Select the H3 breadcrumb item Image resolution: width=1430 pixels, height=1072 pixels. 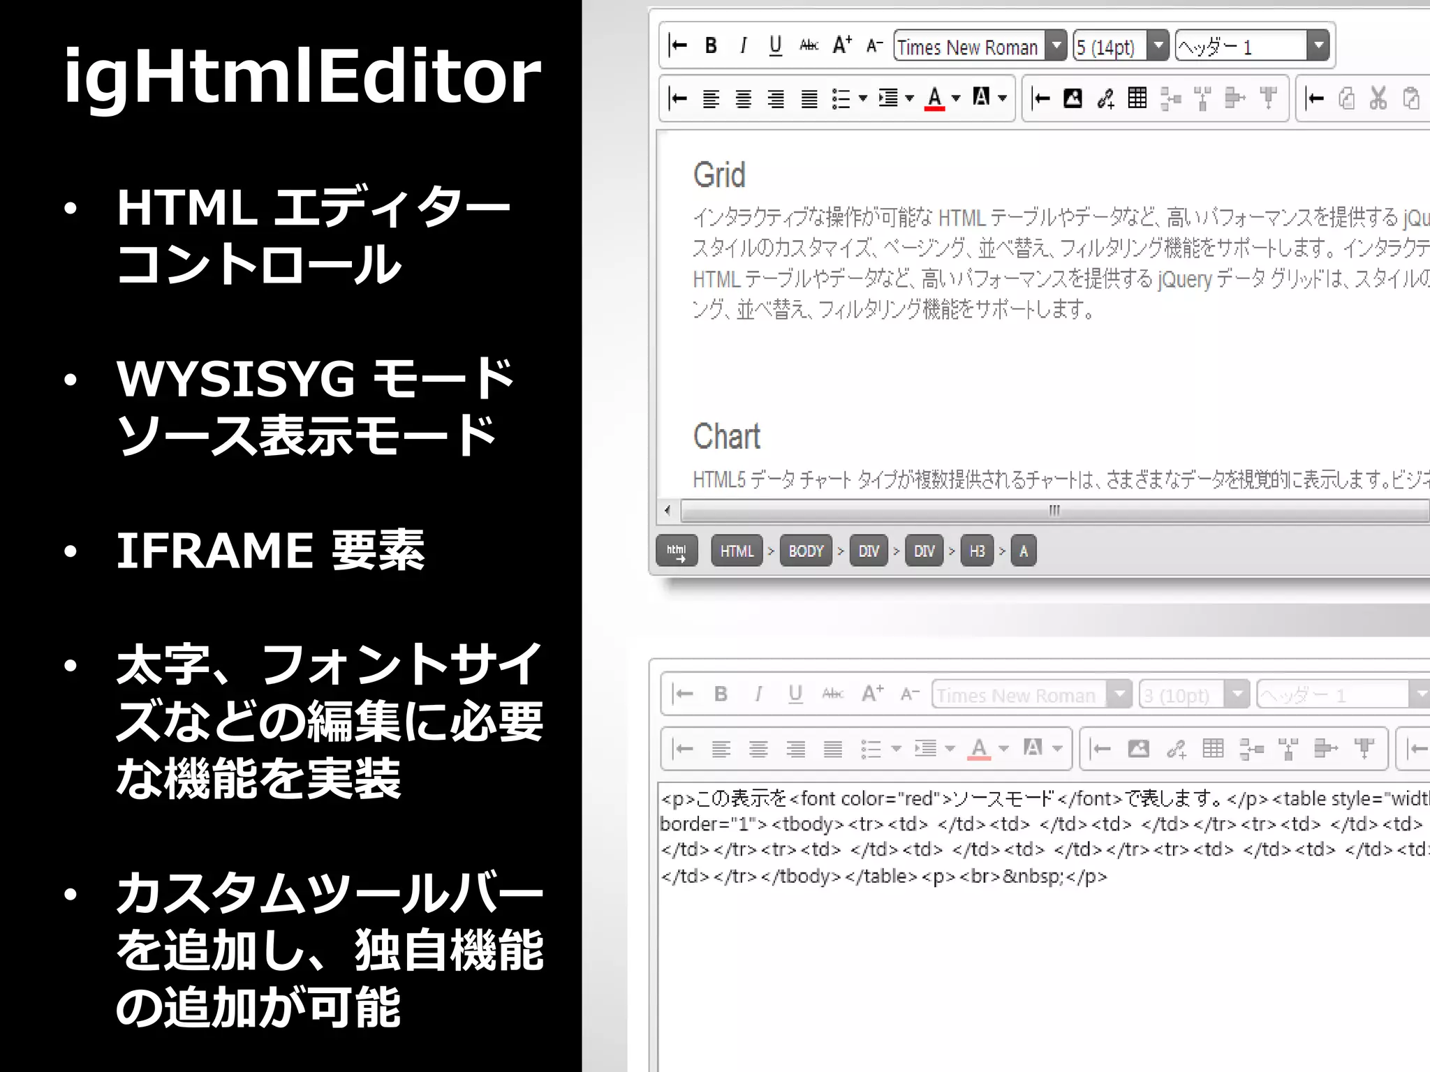(x=977, y=551)
